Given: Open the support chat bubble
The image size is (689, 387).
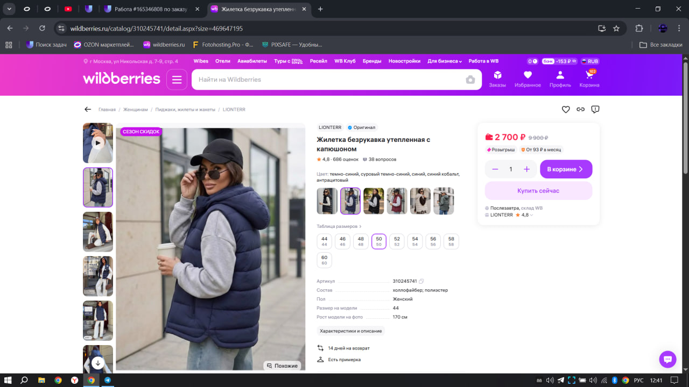Looking at the screenshot, I should click(667, 360).
